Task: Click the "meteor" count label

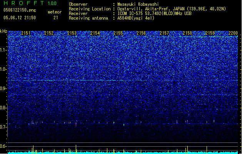Action: click(x=55, y=12)
